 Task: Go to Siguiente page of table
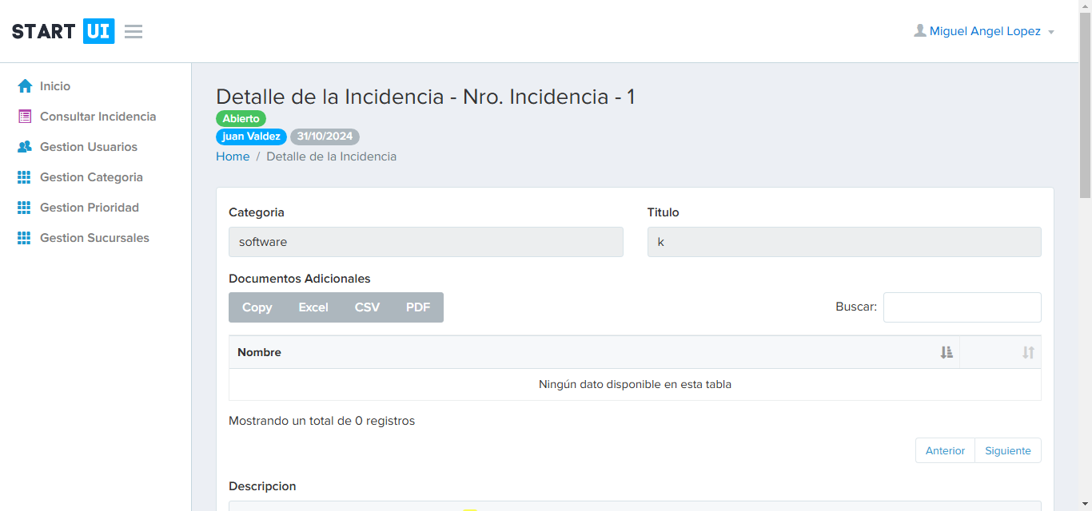click(x=1007, y=450)
